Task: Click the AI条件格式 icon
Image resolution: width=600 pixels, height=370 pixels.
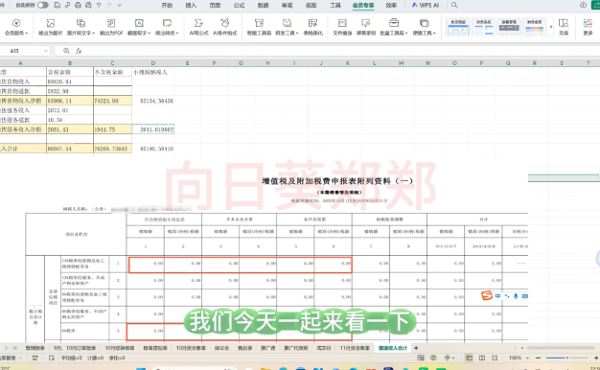Action: pyautogui.click(x=224, y=27)
